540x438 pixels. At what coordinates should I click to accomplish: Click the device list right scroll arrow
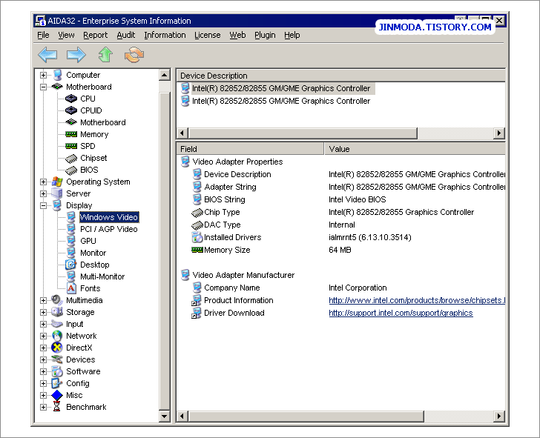(x=499, y=133)
